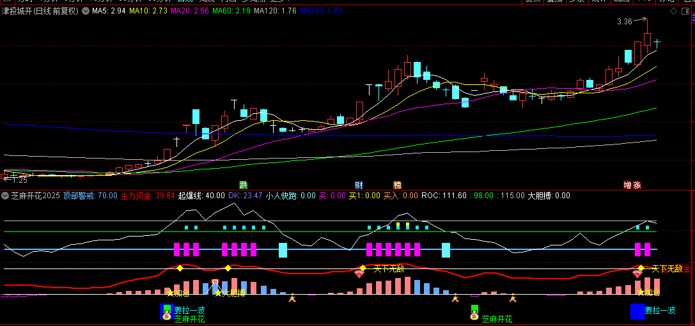
Task: Click the 3.36 high price label
Action: (624, 21)
